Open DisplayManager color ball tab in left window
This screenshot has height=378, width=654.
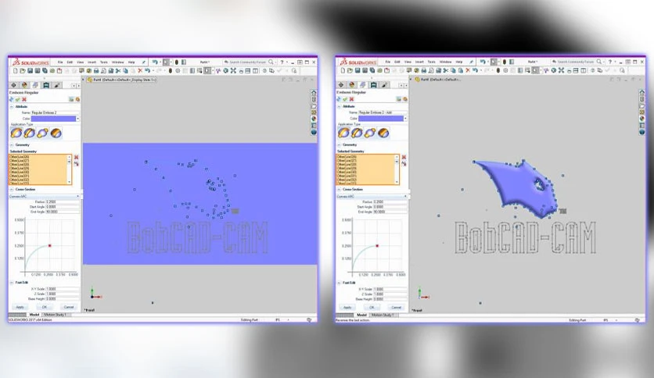point(24,85)
